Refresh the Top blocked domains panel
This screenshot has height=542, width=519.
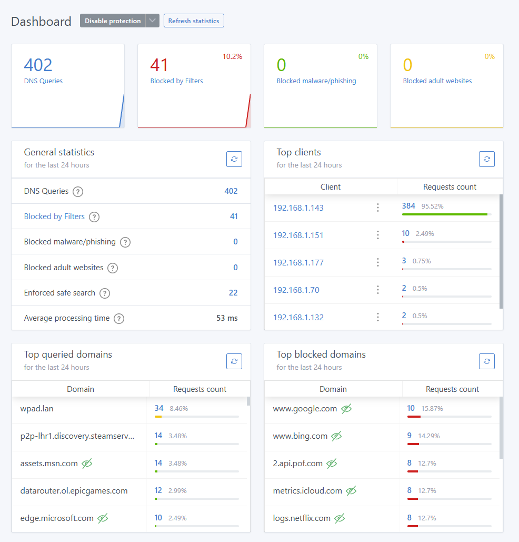click(487, 361)
